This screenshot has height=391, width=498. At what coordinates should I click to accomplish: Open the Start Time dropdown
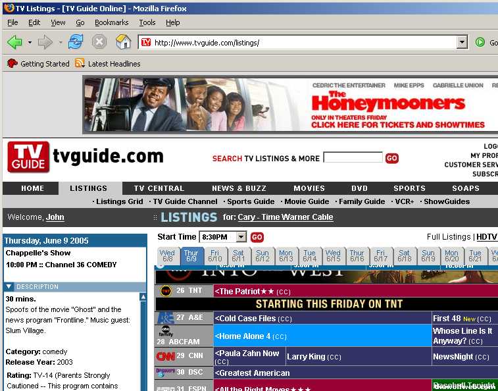241,237
